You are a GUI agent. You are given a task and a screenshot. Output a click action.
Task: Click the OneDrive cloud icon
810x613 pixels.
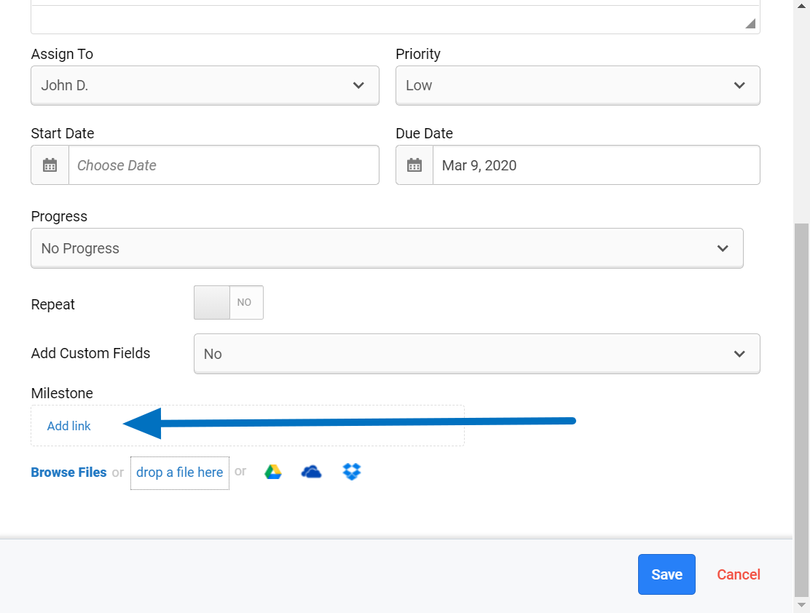pos(311,472)
